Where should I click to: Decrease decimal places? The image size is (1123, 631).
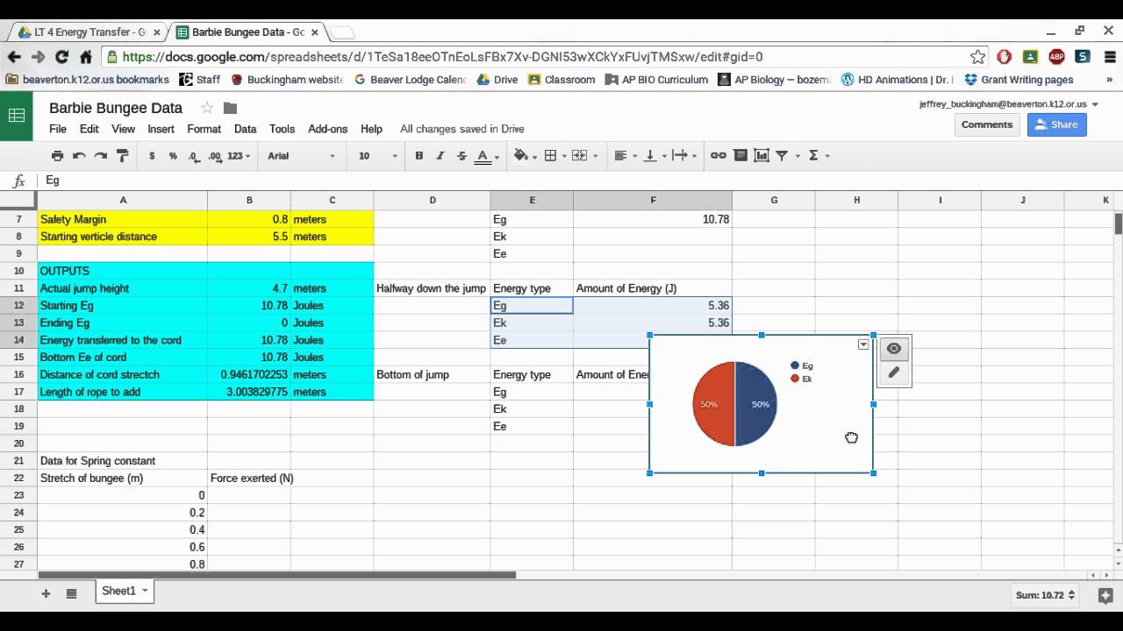(x=194, y=156)
